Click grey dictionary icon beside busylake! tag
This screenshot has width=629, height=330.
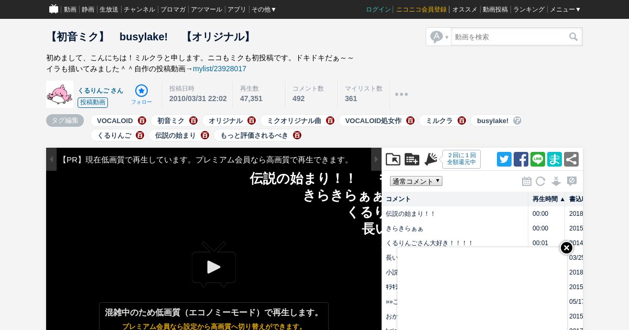point(517,120)
